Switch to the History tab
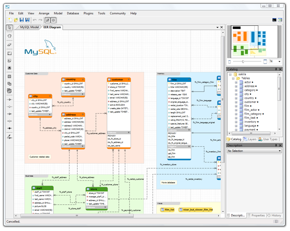Screen dimensions: 290x231 click(x=274, y=216)
